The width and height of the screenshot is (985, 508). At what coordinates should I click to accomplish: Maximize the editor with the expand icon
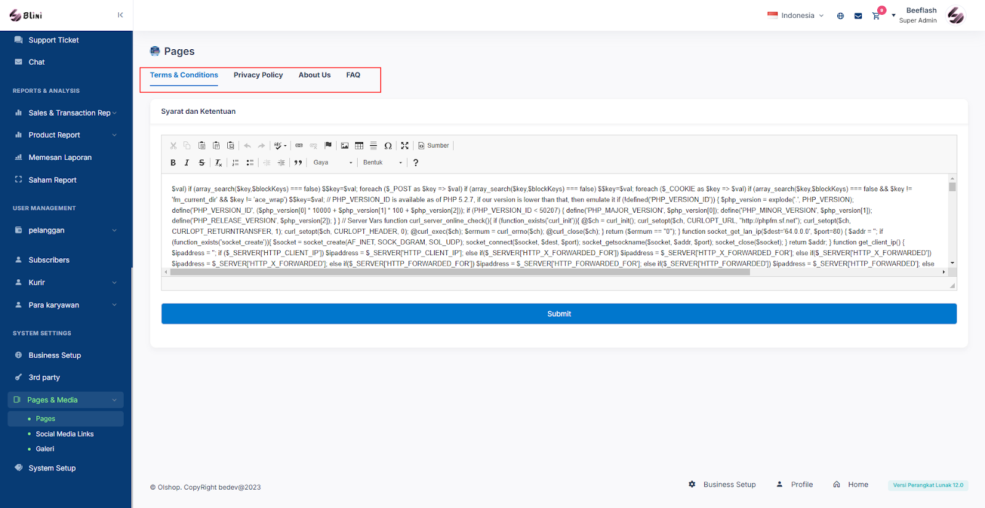click(404, 146)
